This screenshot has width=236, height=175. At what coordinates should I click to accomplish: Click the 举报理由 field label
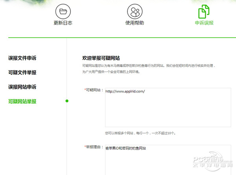[94, 147]
